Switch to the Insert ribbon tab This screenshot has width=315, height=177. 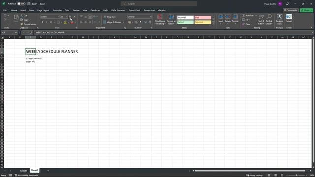tap(23, 10)
